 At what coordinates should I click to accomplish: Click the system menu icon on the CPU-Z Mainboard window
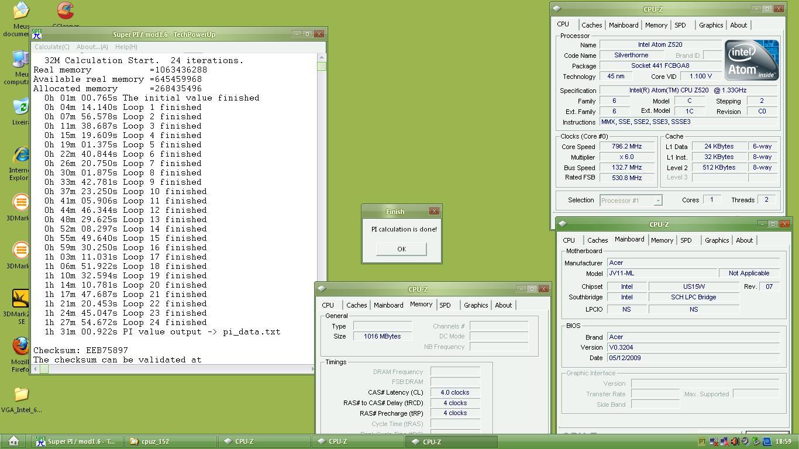tap(562, 224)
